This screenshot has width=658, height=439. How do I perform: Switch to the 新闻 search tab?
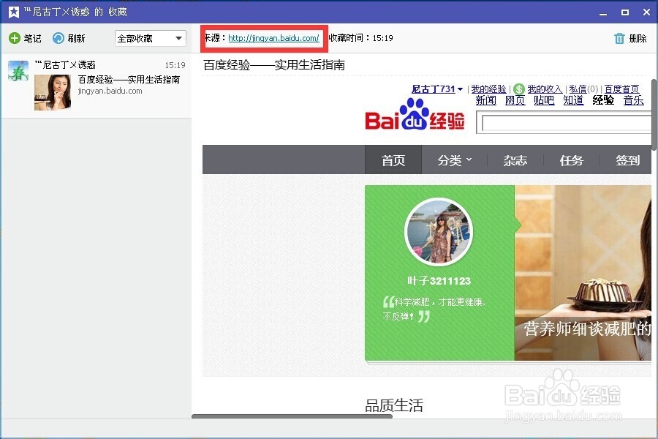(x=486, y=100)
